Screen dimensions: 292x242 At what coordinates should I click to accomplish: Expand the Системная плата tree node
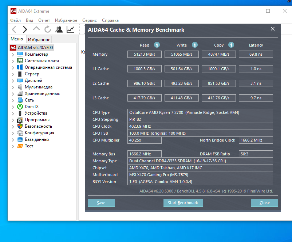click(13, 61)
